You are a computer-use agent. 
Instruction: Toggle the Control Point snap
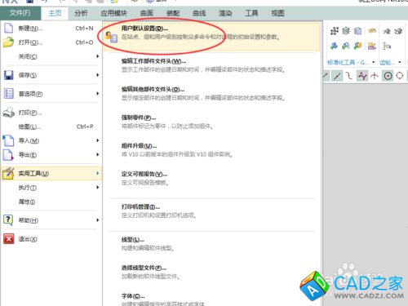click(x=349, y=76)
